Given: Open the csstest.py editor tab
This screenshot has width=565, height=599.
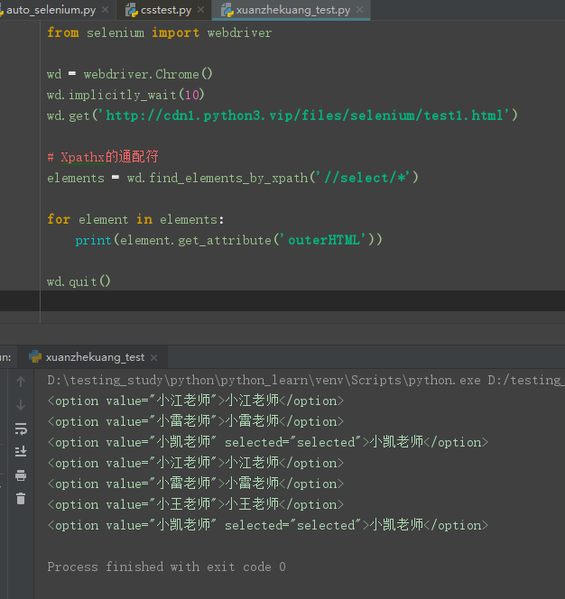Looking at the screenshot, I should coord(166,10).
